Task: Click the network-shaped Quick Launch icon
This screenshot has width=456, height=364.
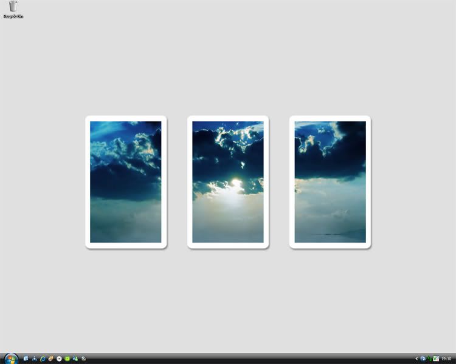Action: coord(35,359)
